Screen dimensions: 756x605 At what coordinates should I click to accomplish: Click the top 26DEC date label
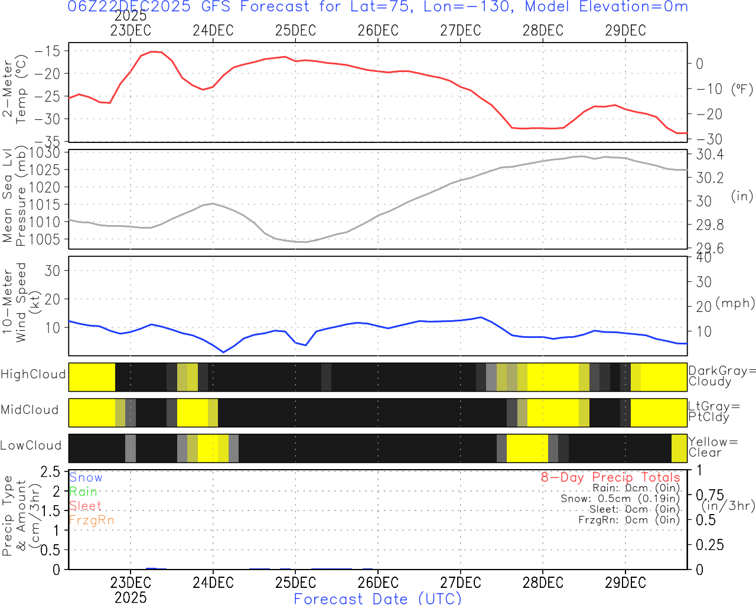378,30
